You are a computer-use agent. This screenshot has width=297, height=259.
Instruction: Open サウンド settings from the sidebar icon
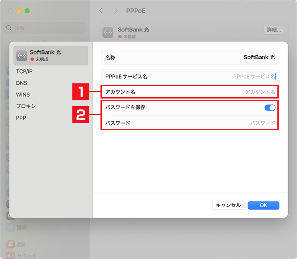click(x=10, y=255)
